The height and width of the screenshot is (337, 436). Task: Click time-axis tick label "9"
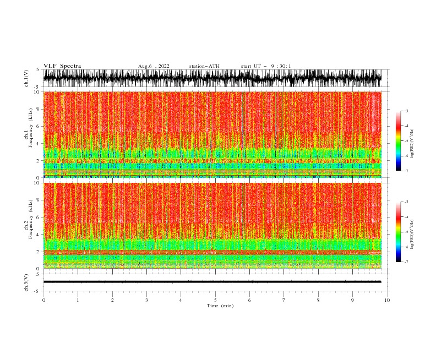tap(352, 300)
